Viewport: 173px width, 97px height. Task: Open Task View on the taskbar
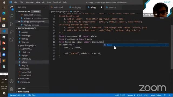(x=4, y=8)
